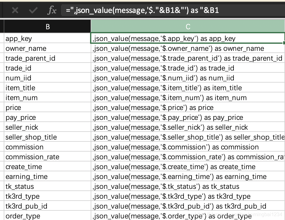The height and width of the screenshot is (220, 285).
Task: Confirm the formula with checkmark icon
Action: (33, 10)
